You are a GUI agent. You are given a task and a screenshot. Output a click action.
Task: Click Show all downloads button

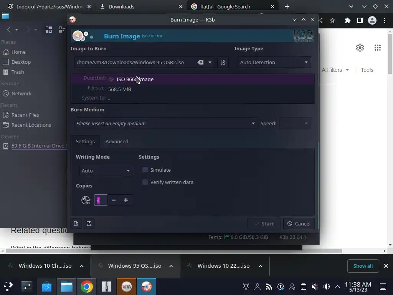point(363,266)
